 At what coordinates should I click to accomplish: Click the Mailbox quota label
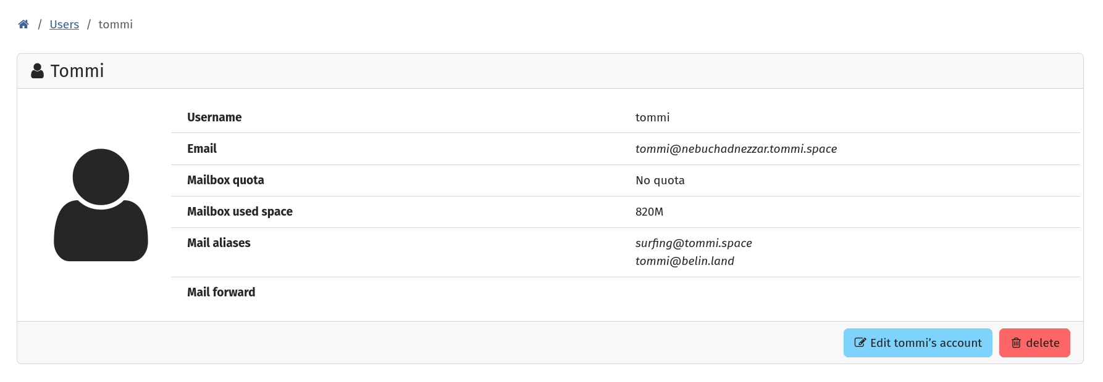click(225, 181)
